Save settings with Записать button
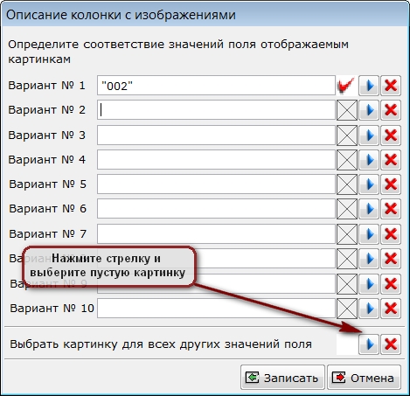Image resolution: width=410 pixels, height=396 pixels. click(282, 378)
